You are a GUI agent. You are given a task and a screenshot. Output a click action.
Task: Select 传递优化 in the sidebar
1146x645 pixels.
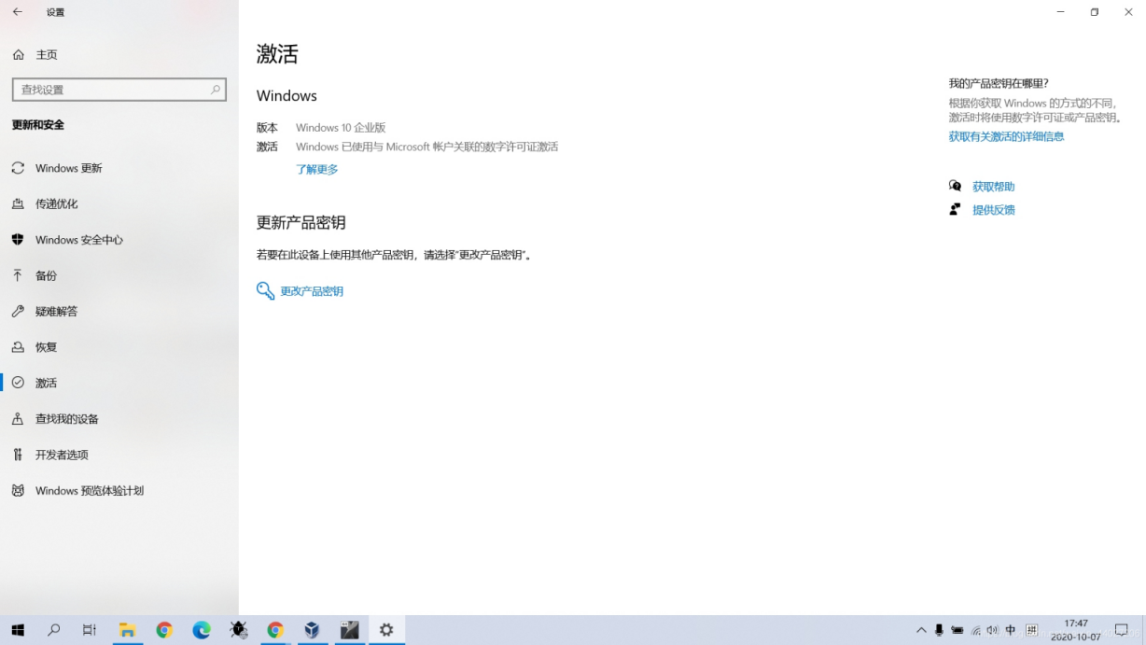(56, 203)
